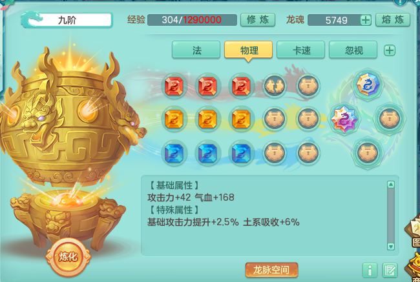This screenshot has height=282, width=420.
Task: Open the edit notes icon
Action: click(x=390, y=270)
